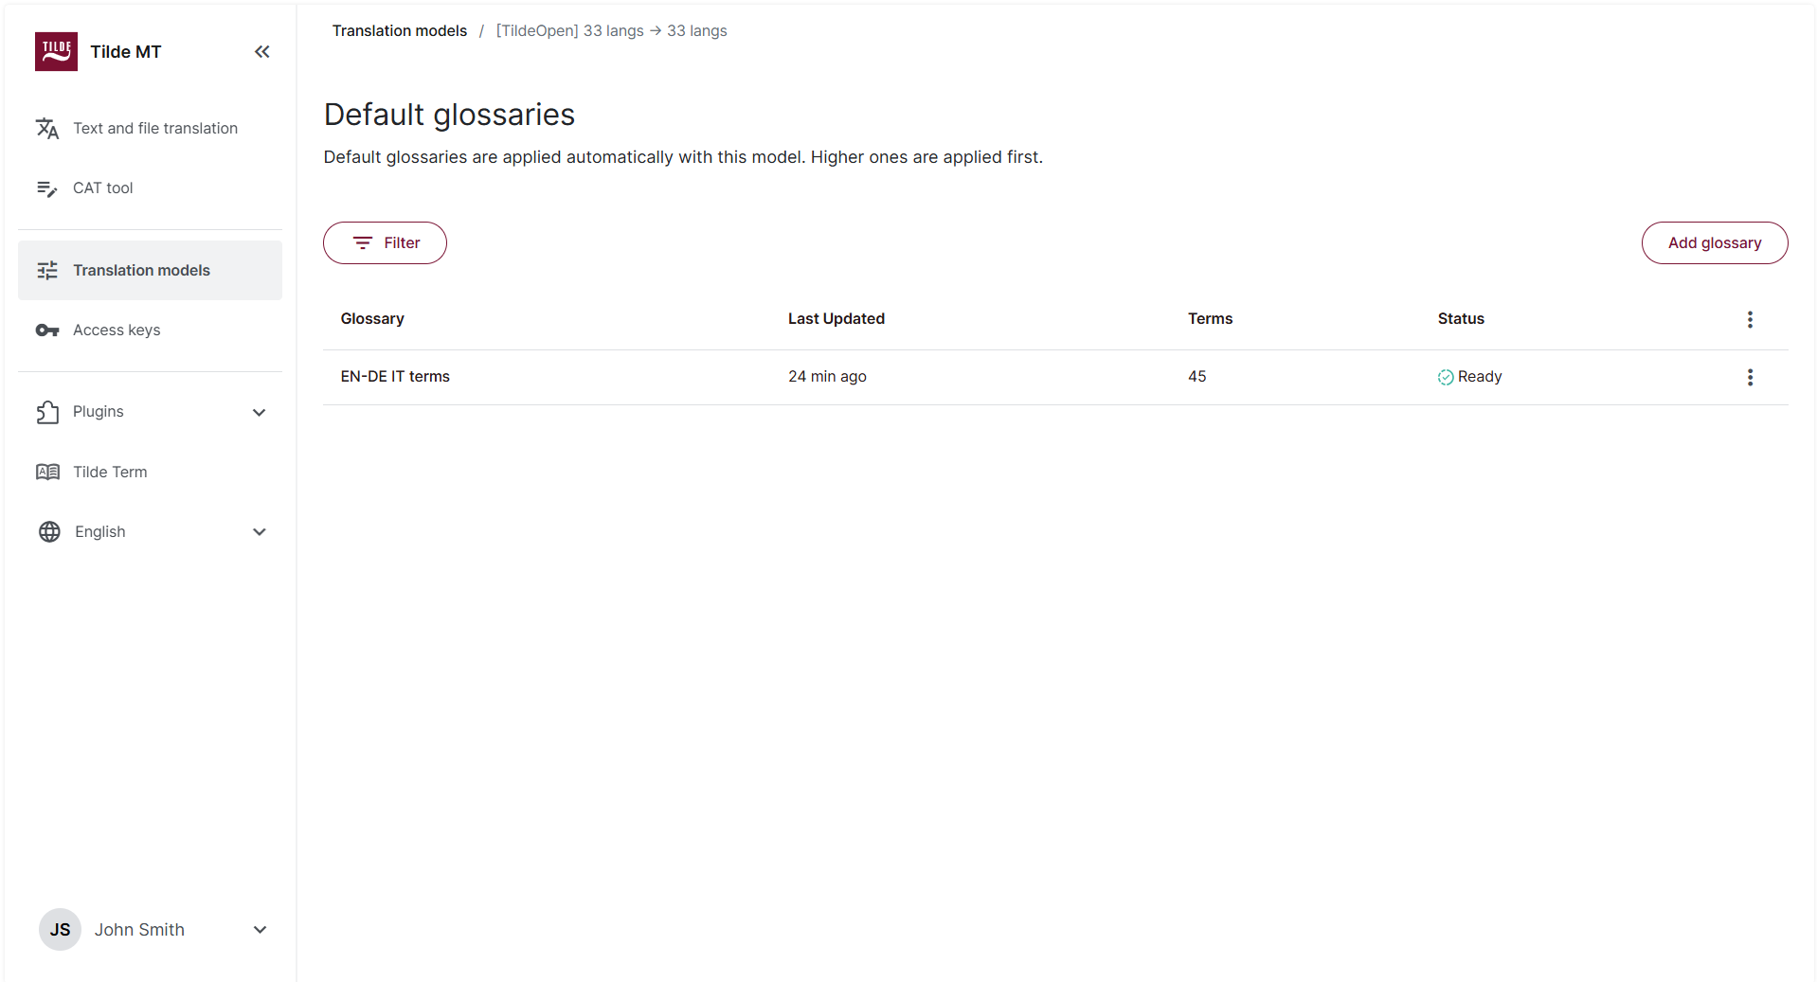Open the Filter options
Screen dimensions: 1817x982
coord(385,242)
